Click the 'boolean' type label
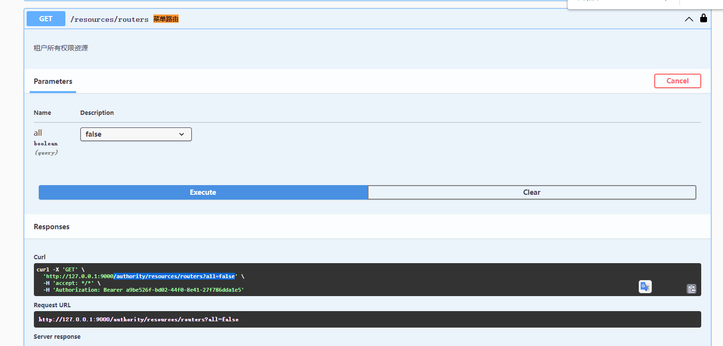The width and height of the screenshot is (723, 346). [46, 143]
